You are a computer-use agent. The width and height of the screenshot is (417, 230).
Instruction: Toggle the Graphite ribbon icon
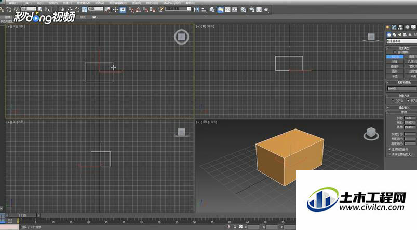click(x=221, y=10)
